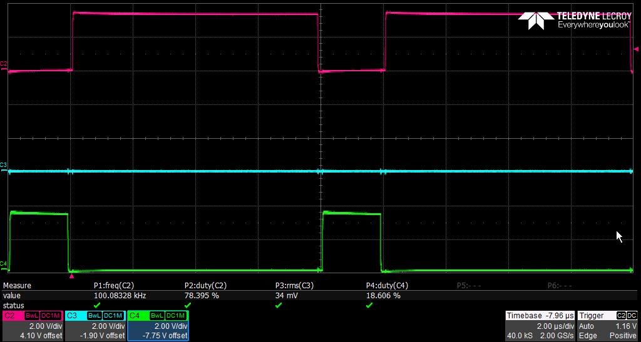Open the C2 channel descriptor box

(x=33, y=325)
